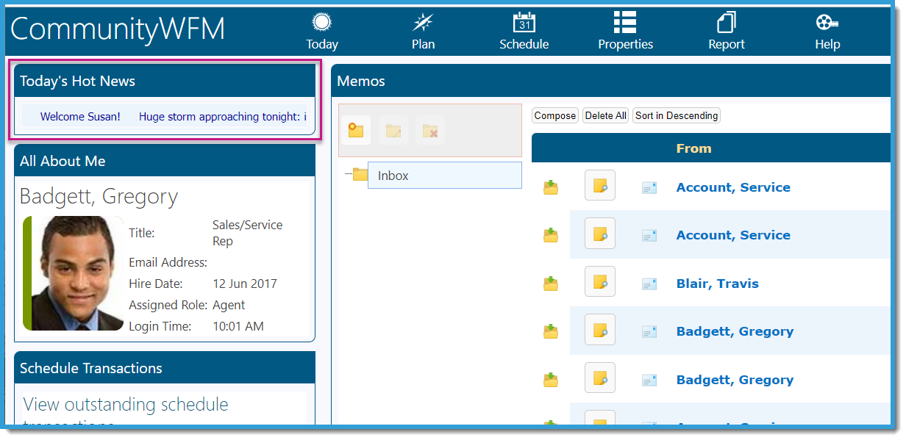The width and height of the screenshot is (906, 440).
Task: Open the Properties list icon
Action: click(625, 23)
